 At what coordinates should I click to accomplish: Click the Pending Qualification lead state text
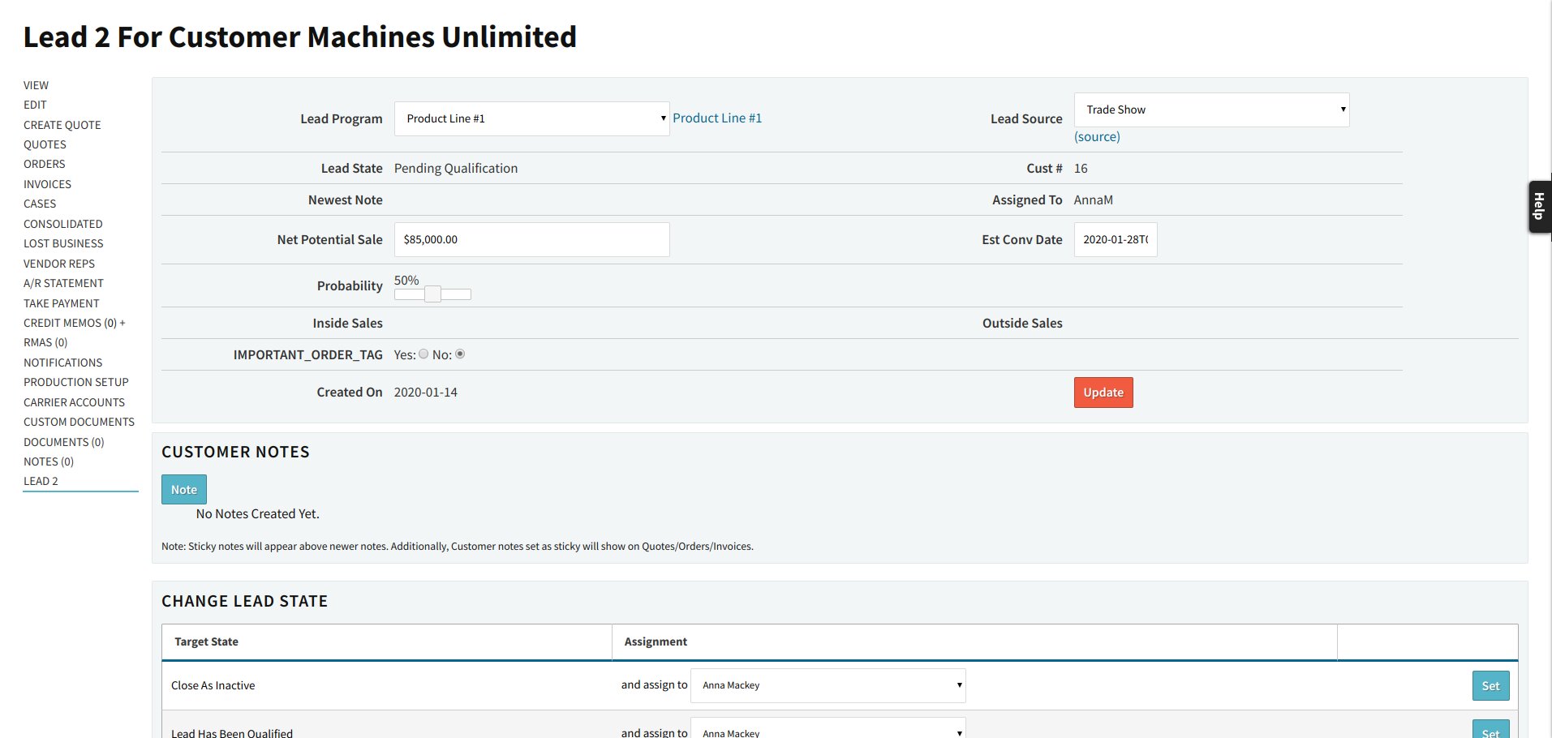[x=456, y=168]
